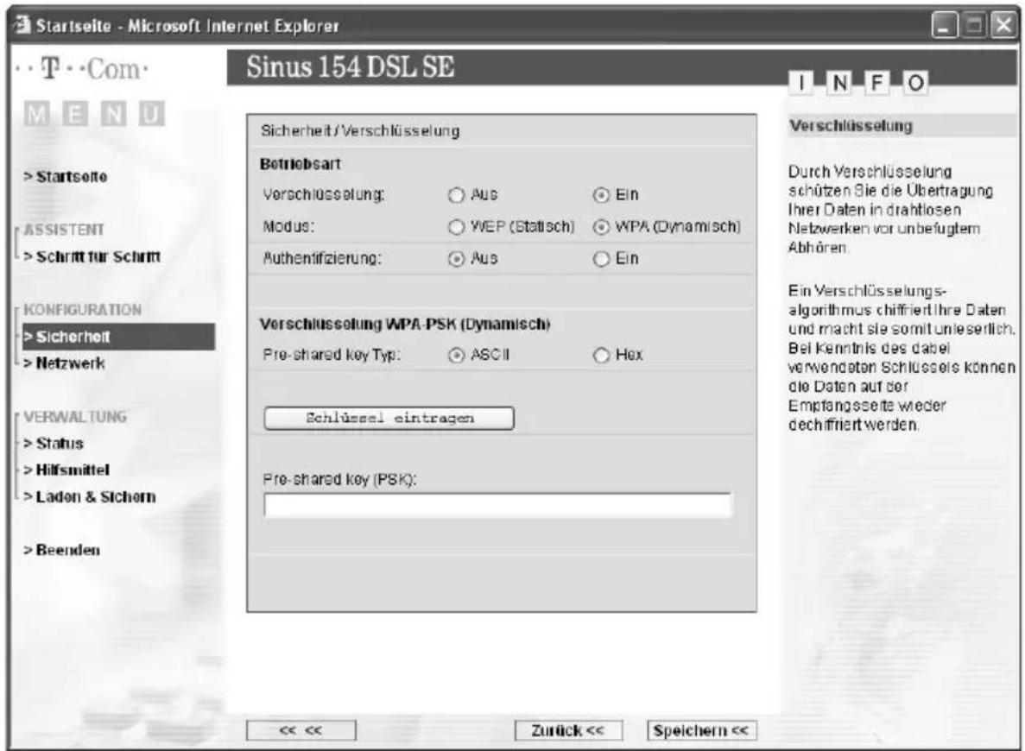Click the ASSISTENT section header
1025x751 pixels.
coord(64,230)
